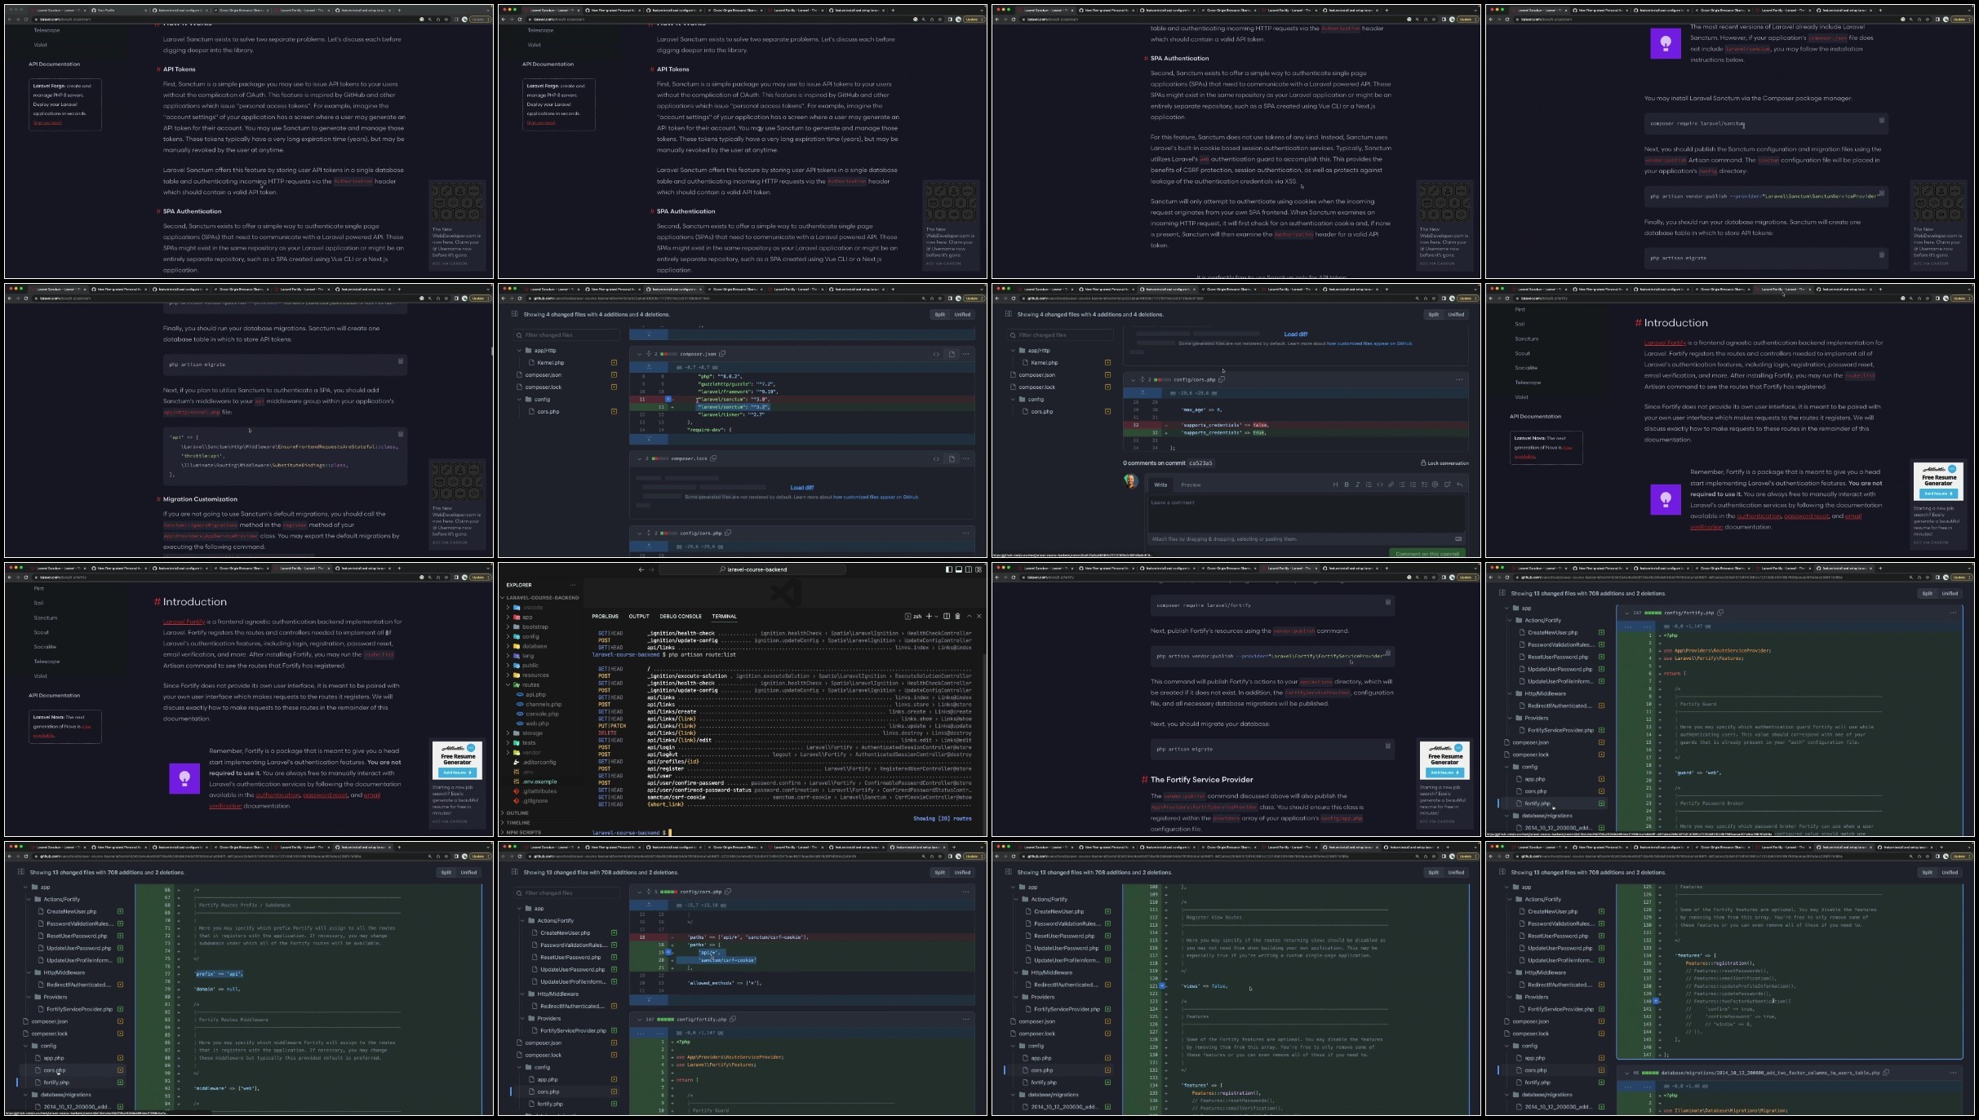1979x1120 pixels.
Task: Click Comment on this commit button
Action: click(1427, 554)
